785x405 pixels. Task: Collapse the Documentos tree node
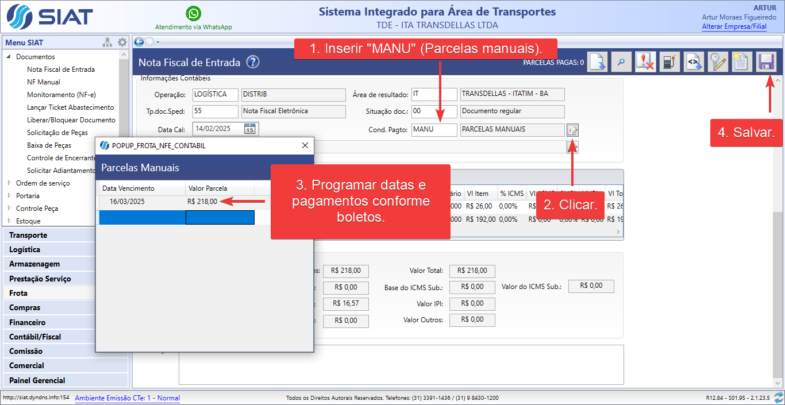(9, 57)
